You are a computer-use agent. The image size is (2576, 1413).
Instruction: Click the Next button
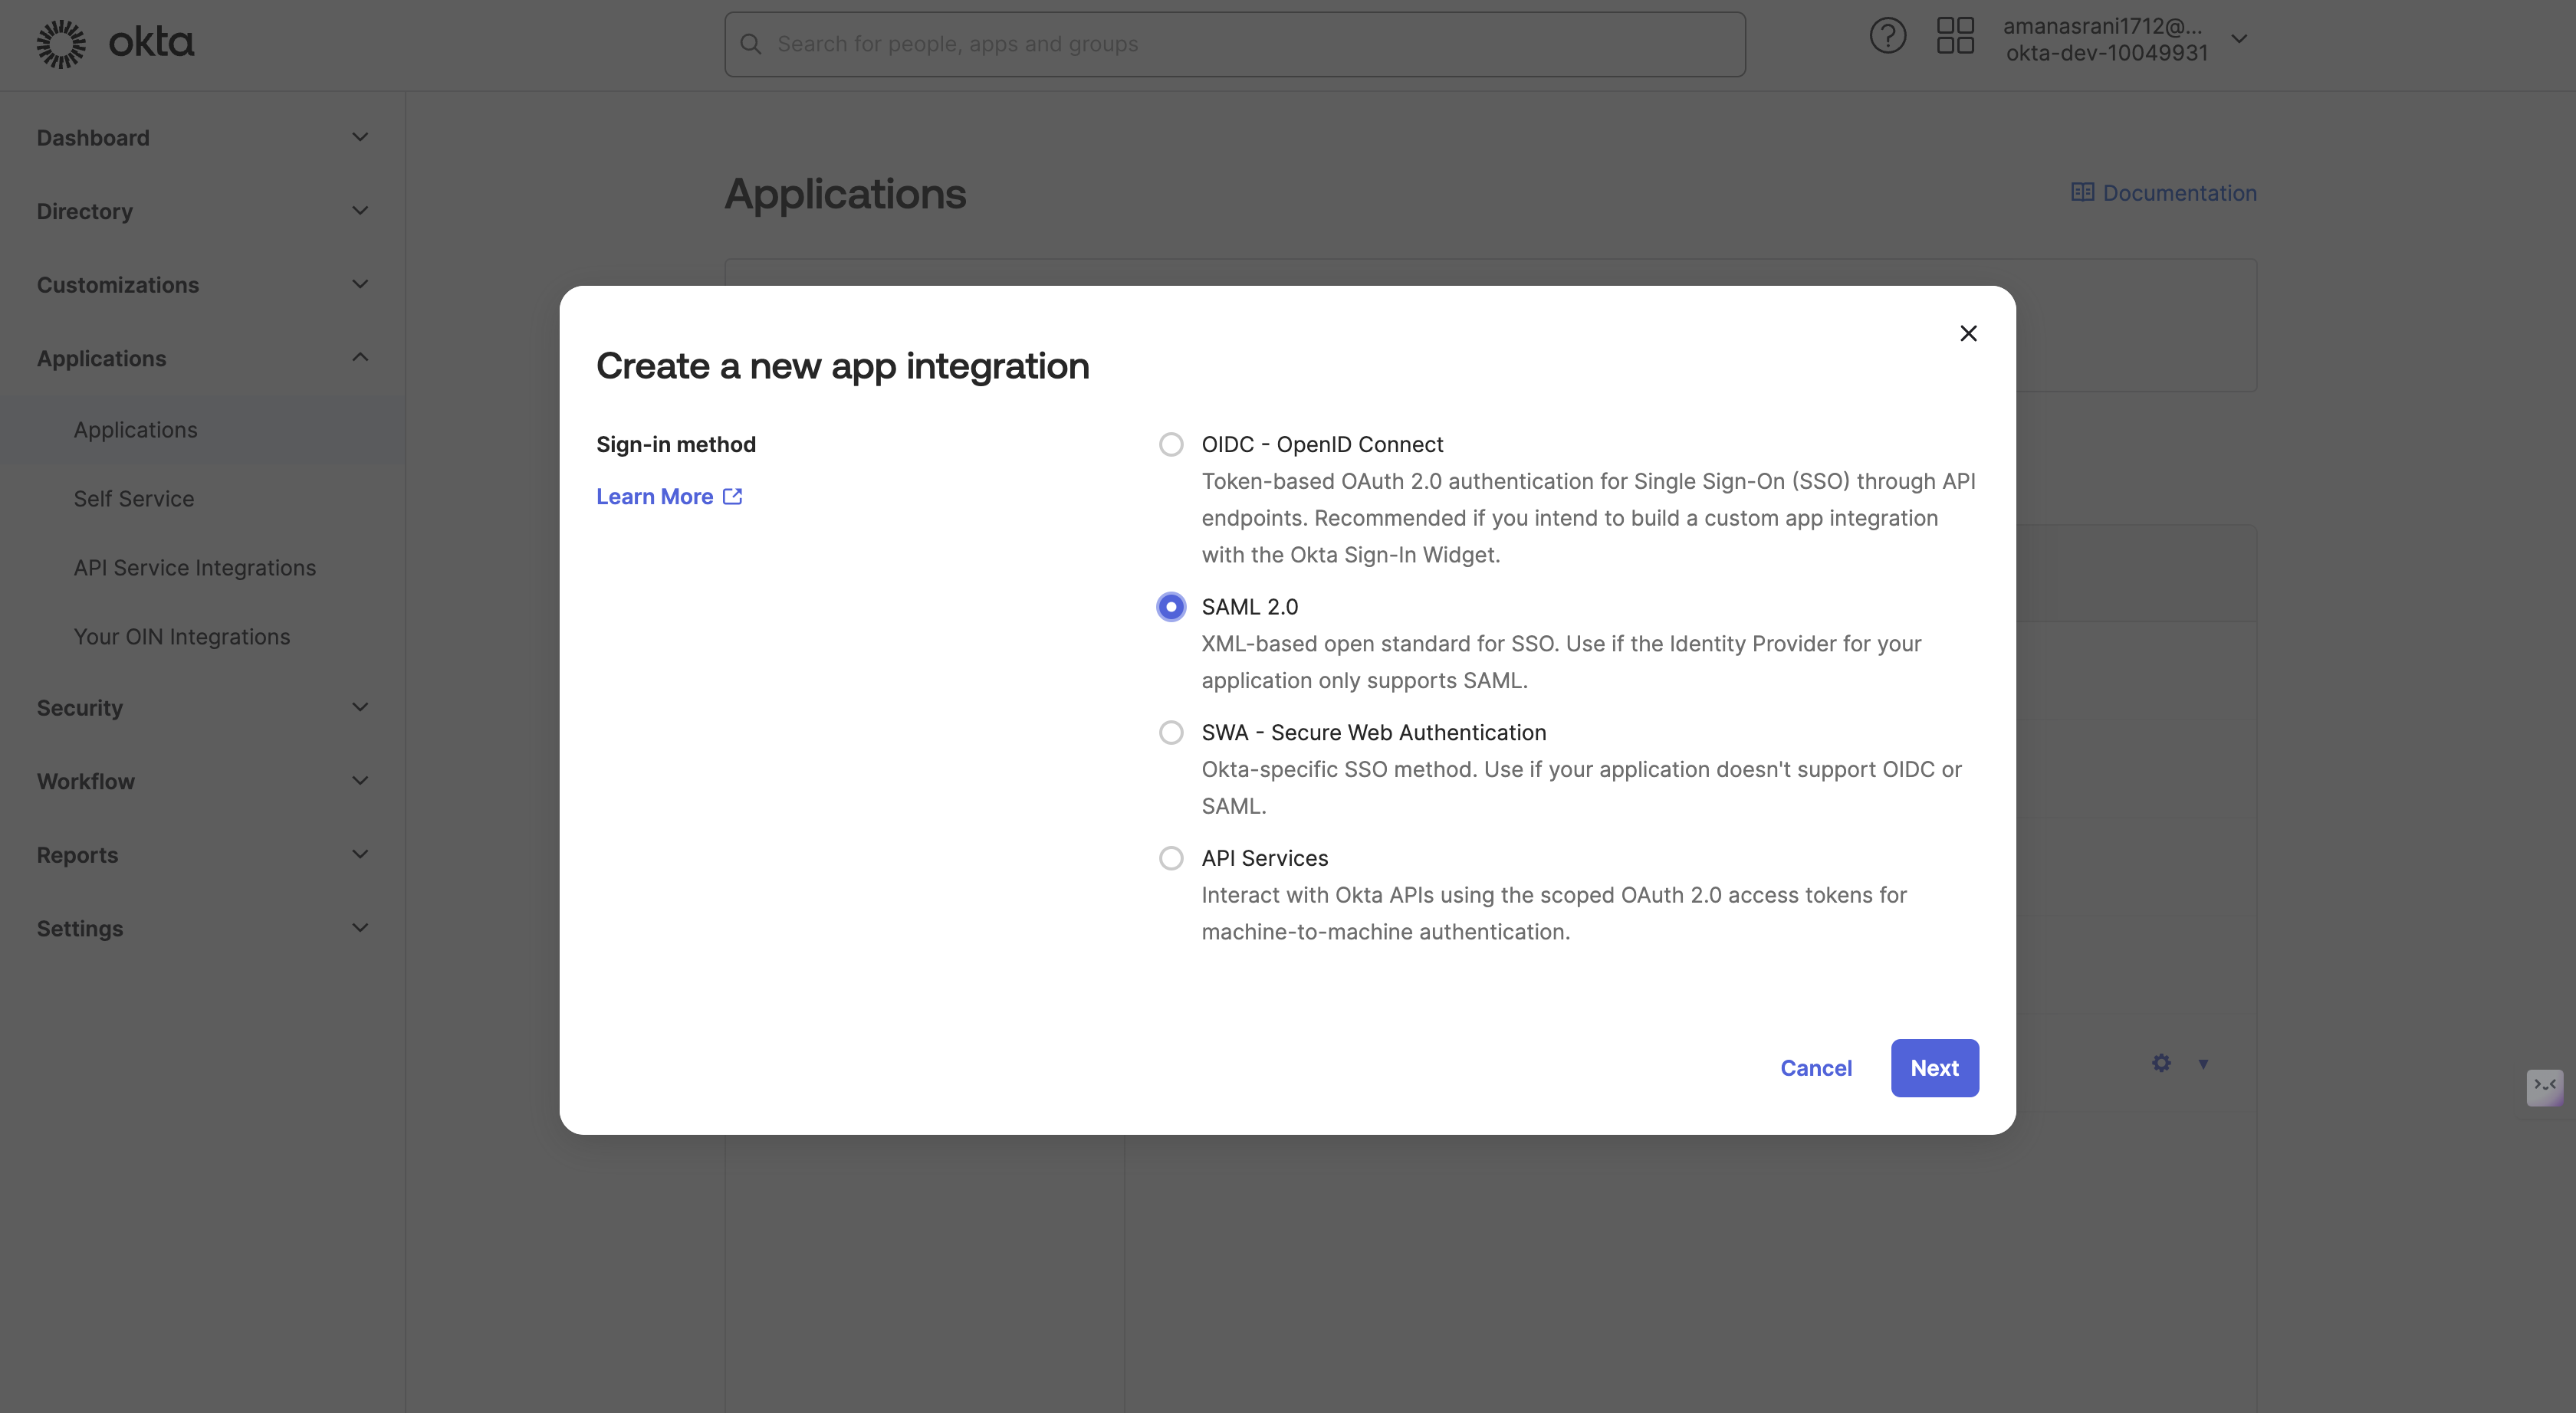(1934, 1067)
